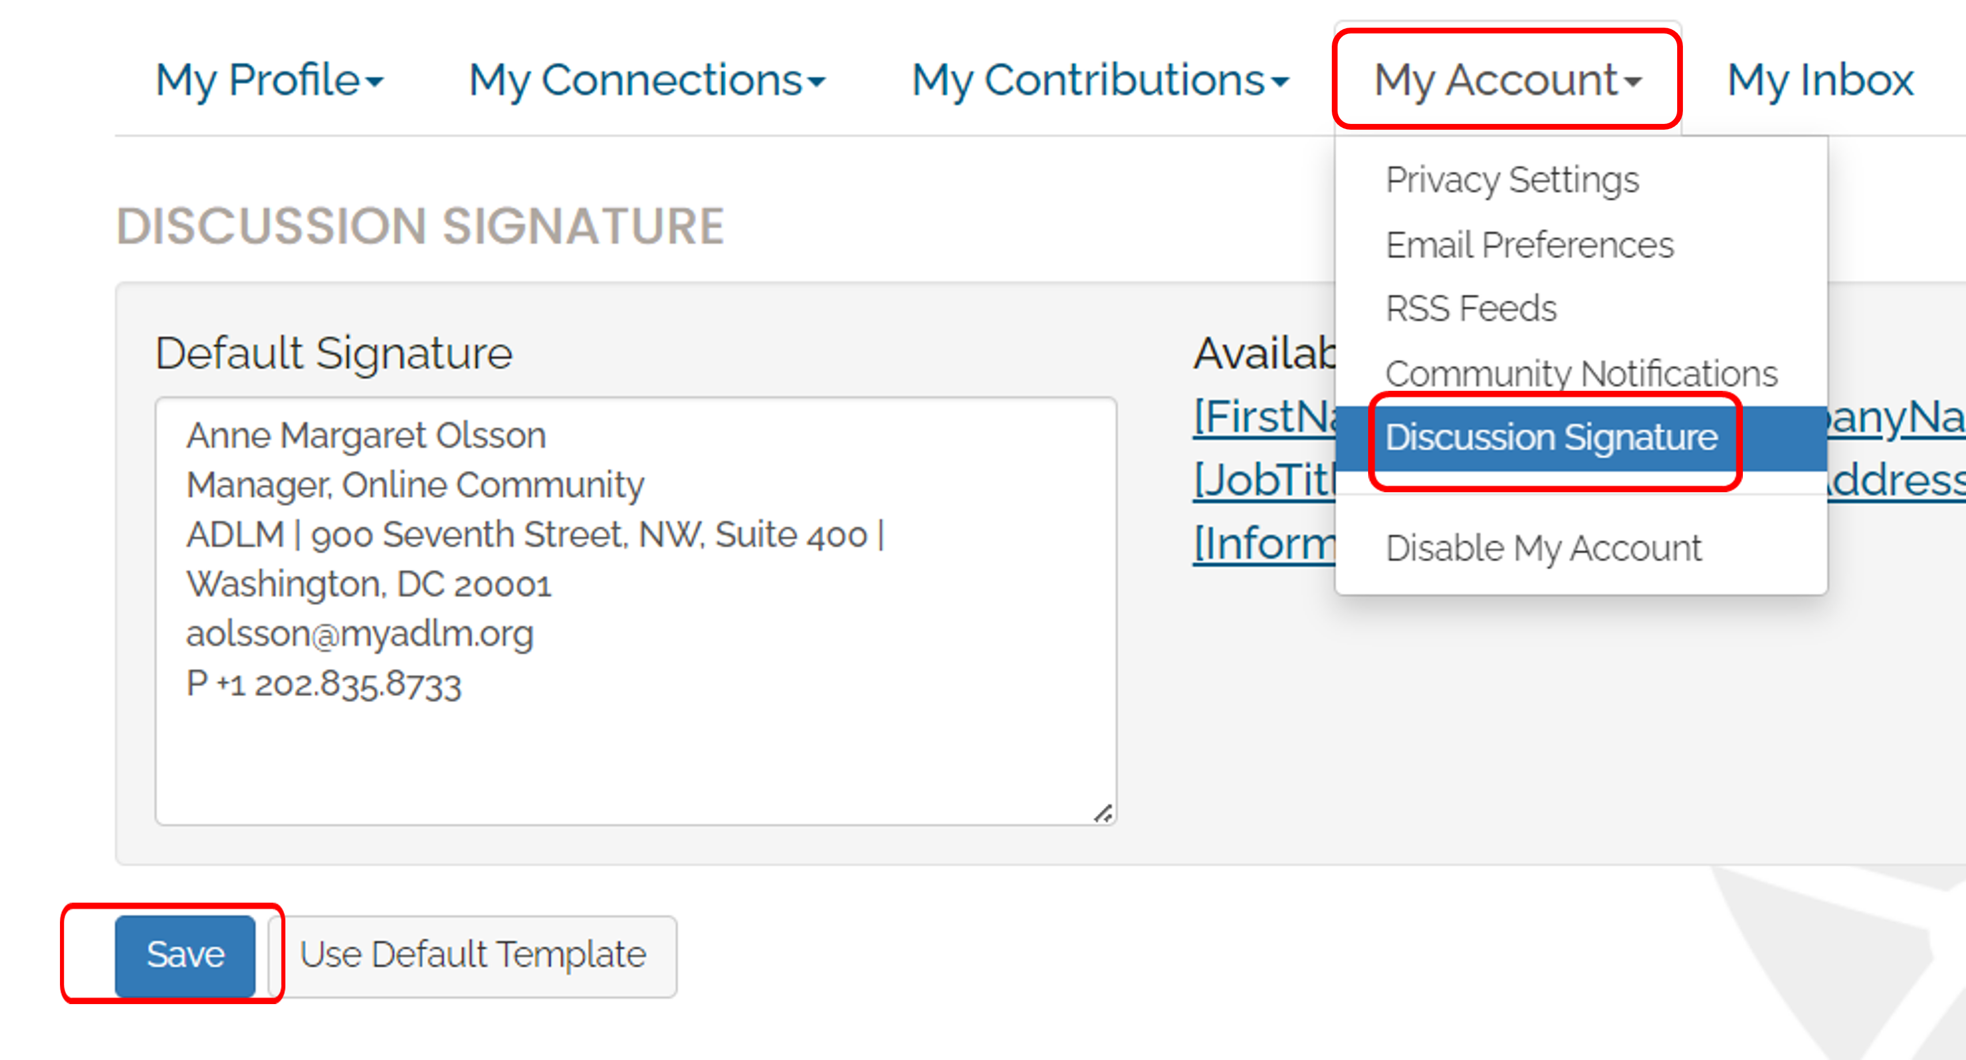This screenshot has height=1060, width=1966.
Task: Insert the [FirstName] variable link
Action: pos(1263,417)
